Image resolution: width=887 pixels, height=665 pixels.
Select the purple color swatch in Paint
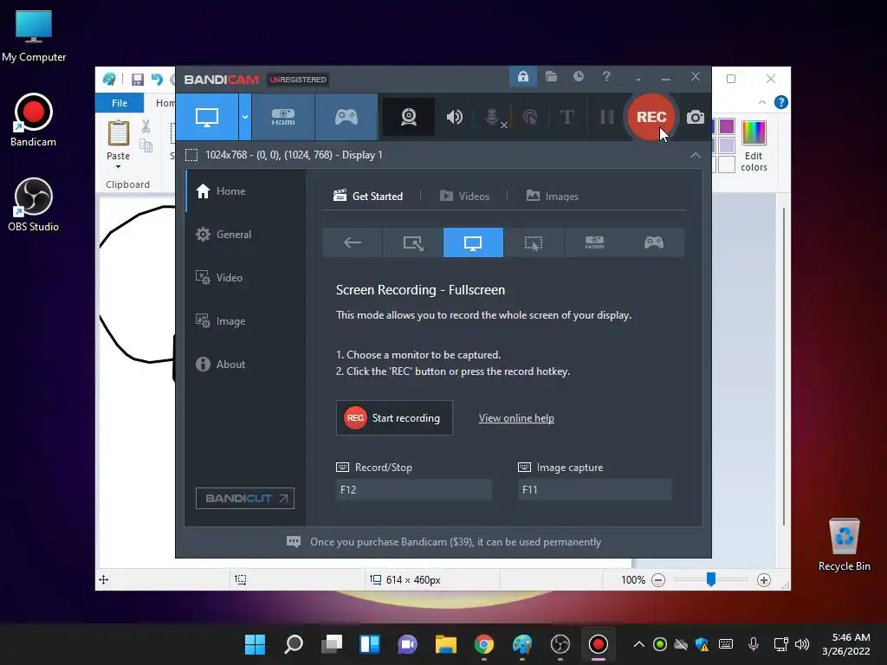[727, 126]
